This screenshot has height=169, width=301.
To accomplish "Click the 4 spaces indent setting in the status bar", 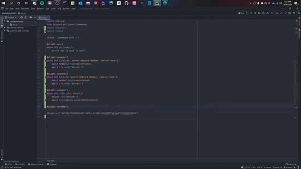I will point(268,168).
